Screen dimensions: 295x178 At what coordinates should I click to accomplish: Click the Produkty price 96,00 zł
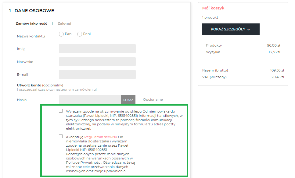coord(274,45)
